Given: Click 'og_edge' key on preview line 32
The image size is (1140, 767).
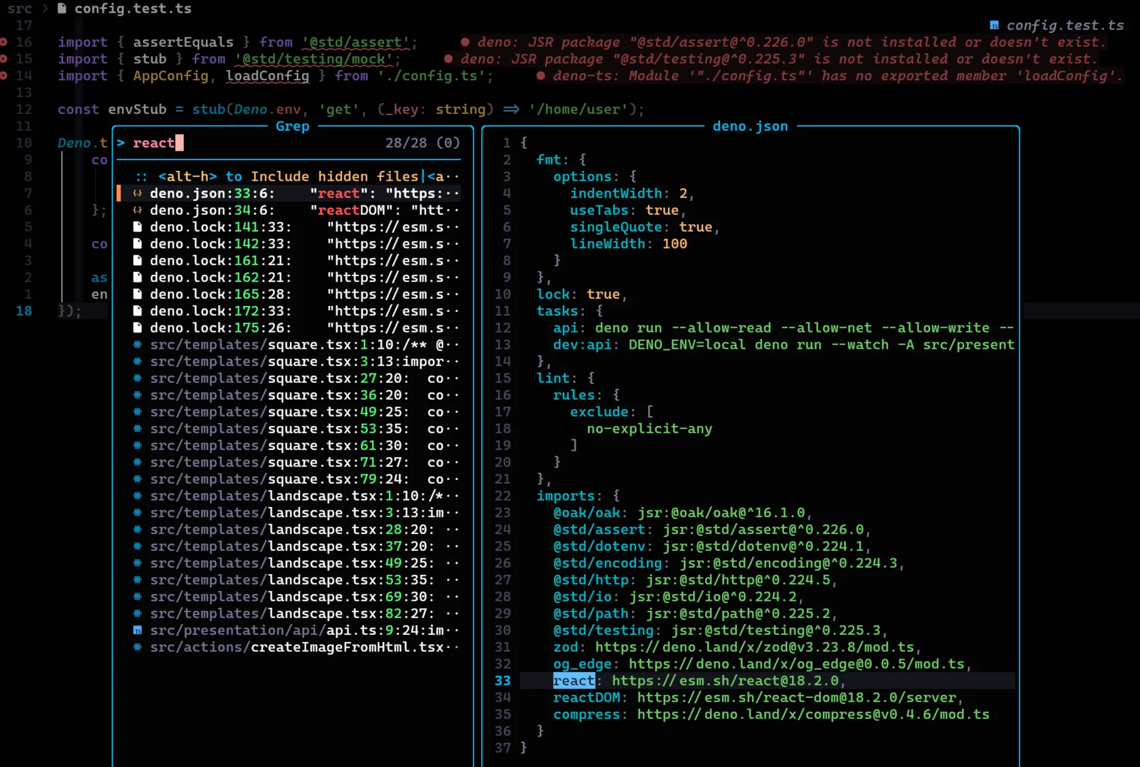Looking at the screenshot, I should pyautogui.click(x=582, y=664).
